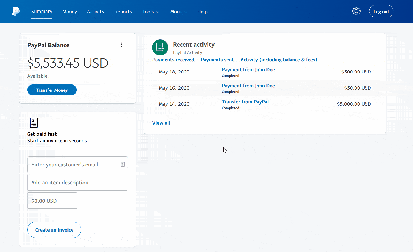View all recent activity
This screenshot has width=413, height=252.
pos(161,123)
